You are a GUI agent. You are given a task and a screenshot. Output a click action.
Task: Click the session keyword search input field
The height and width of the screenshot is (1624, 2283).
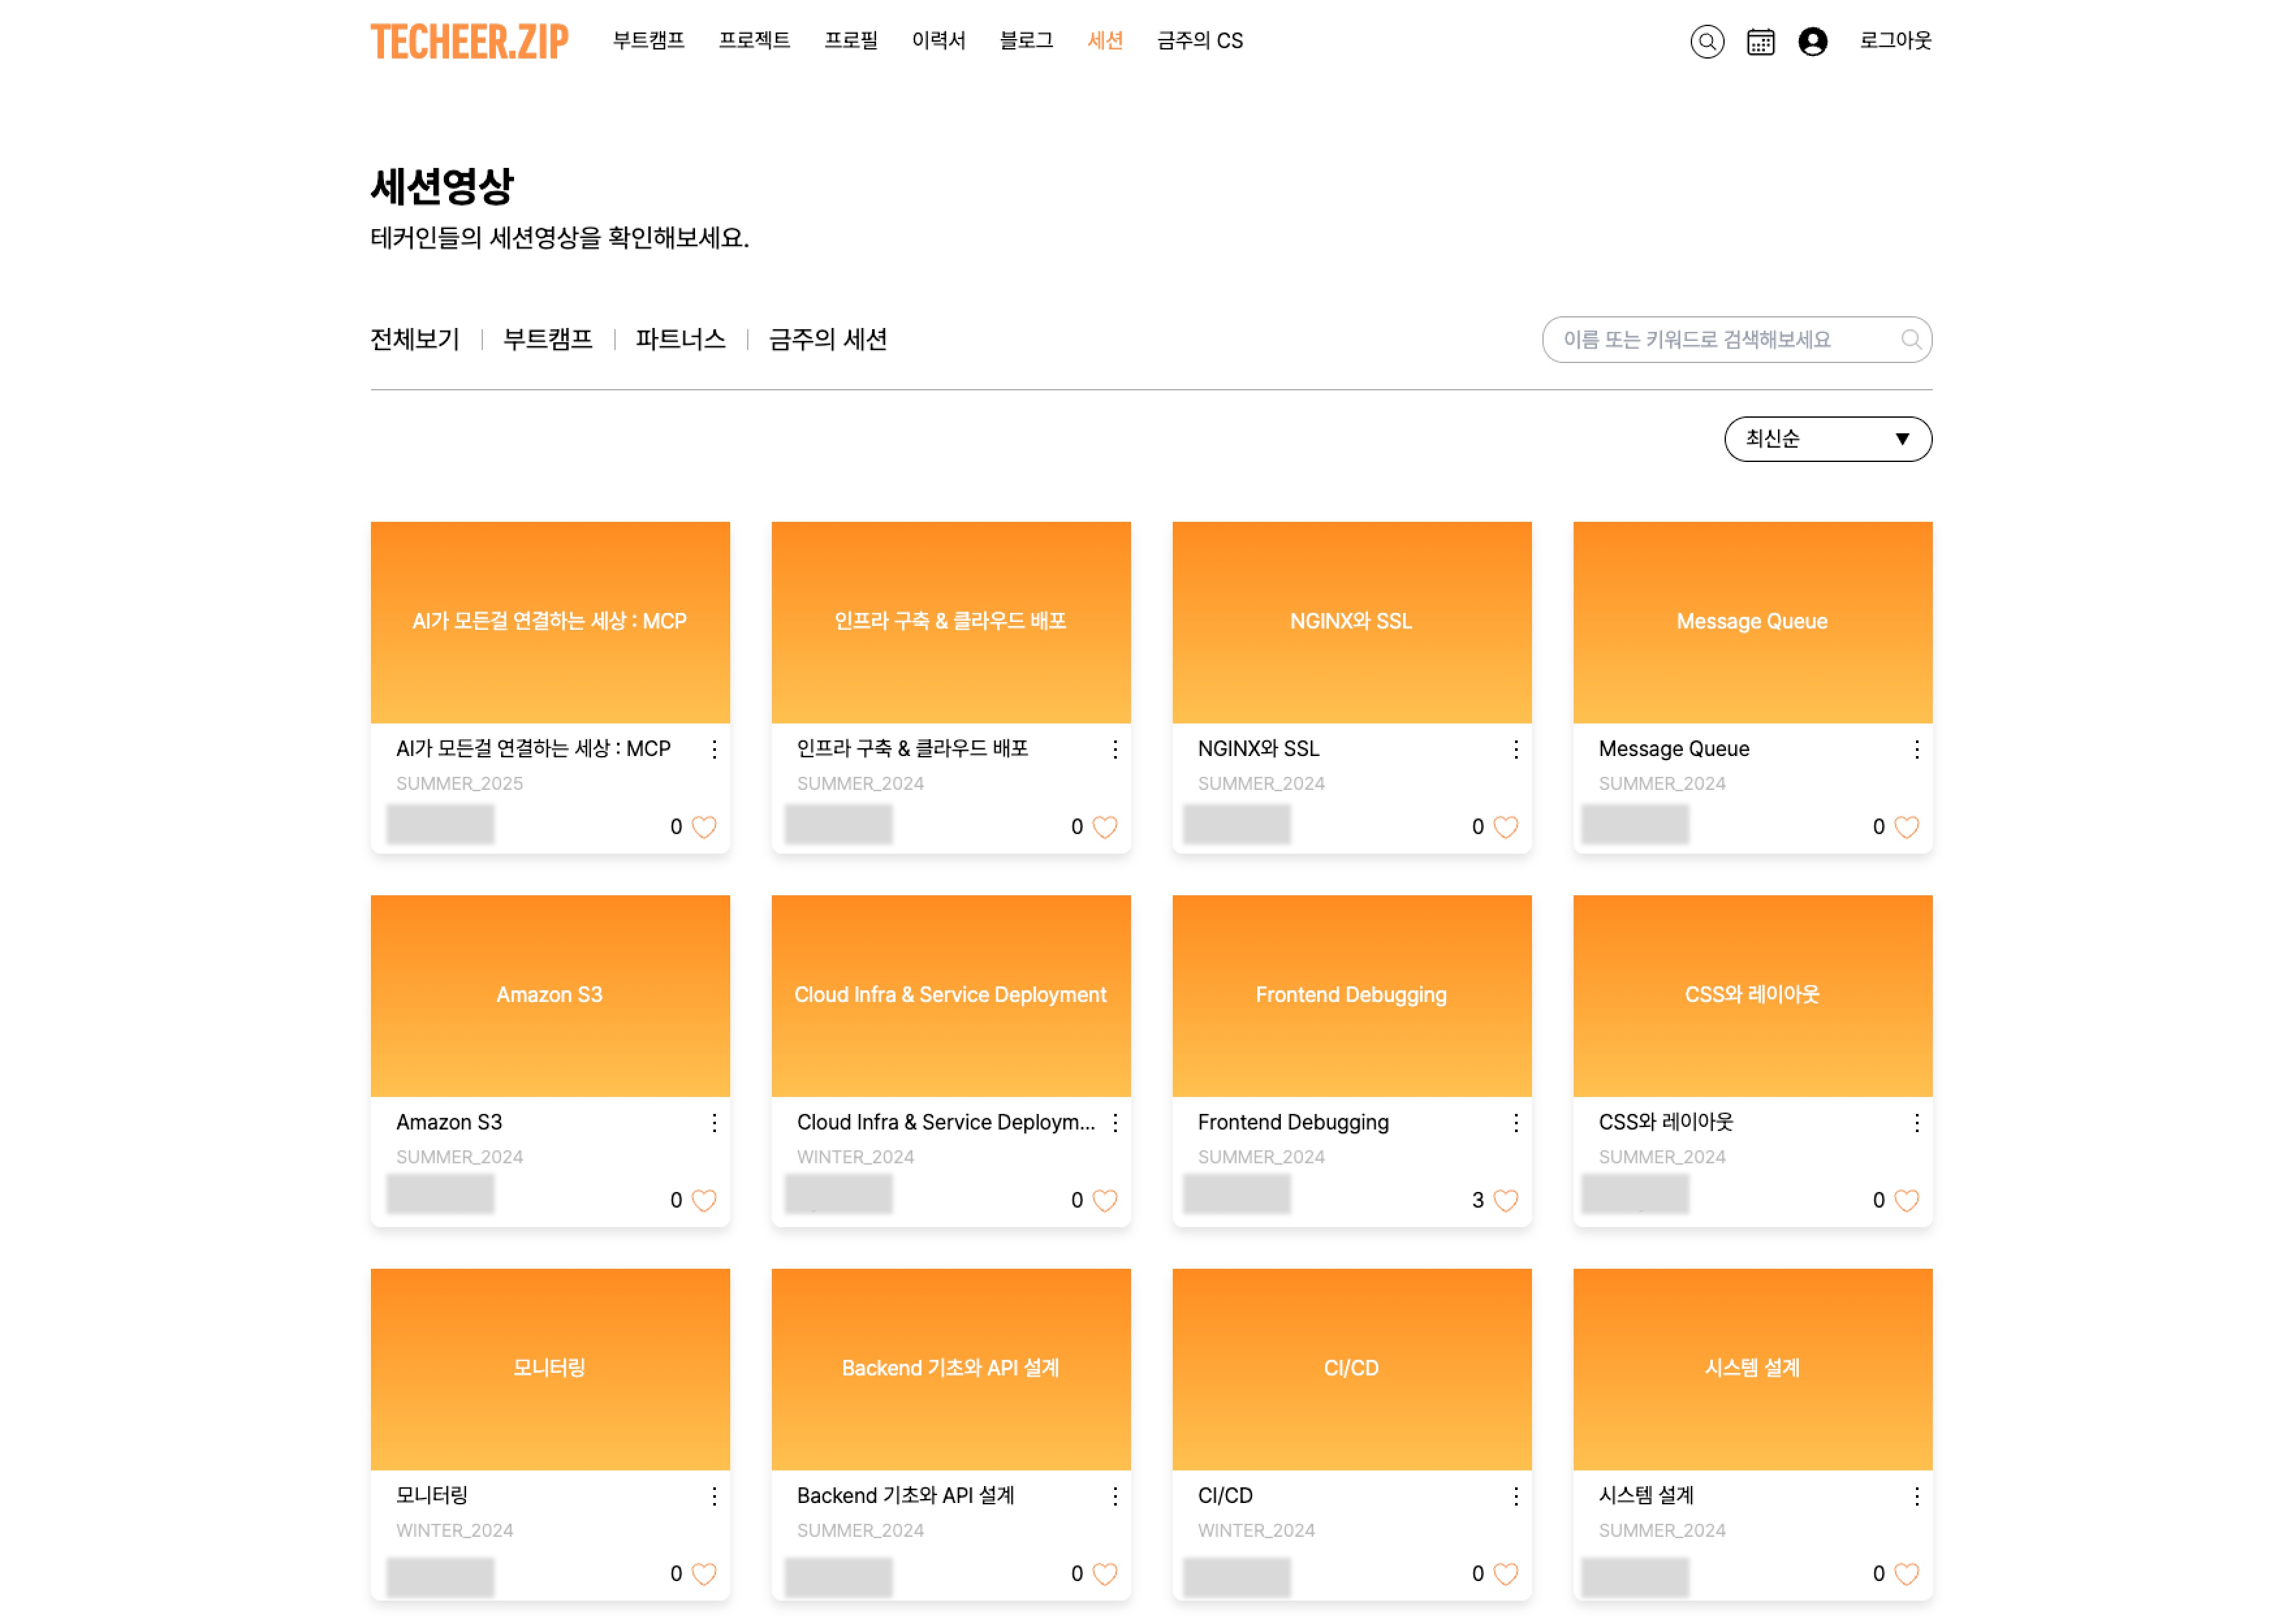(x=1720, y=339)
